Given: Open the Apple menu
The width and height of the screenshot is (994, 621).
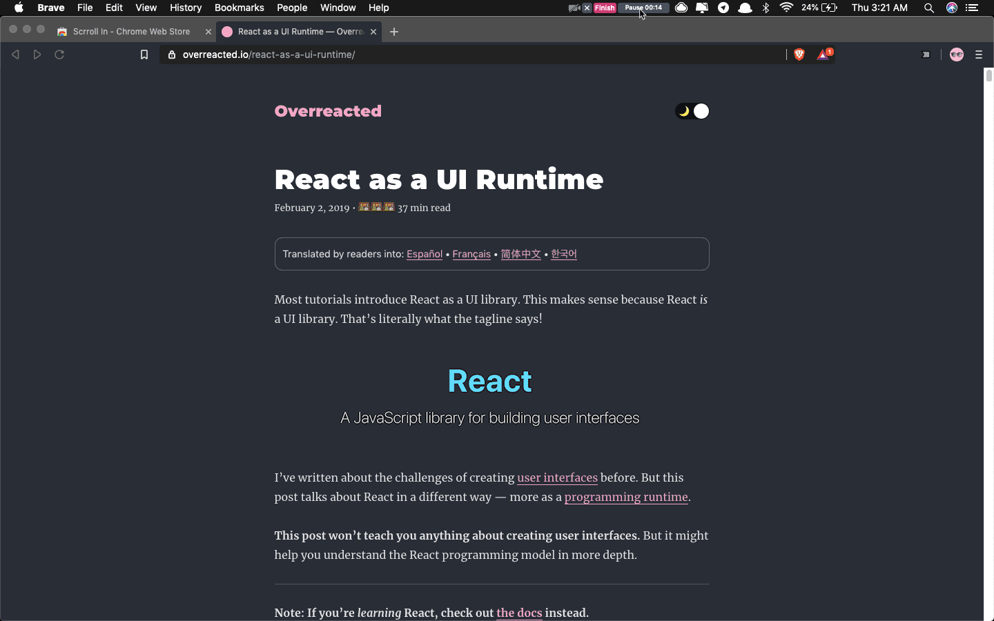Looking at the screenshot, I should 19,8.
